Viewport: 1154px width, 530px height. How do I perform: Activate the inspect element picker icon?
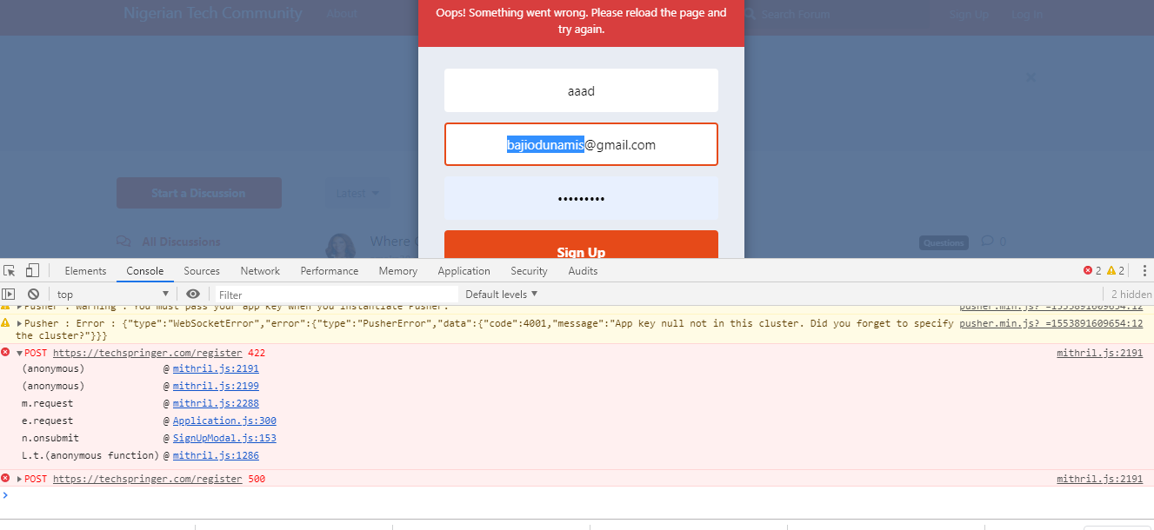point(10,271)
